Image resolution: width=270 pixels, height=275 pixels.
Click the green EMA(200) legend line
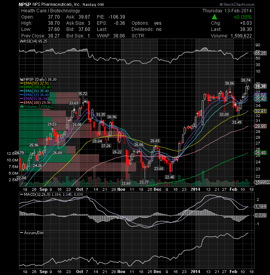(22, 87)
